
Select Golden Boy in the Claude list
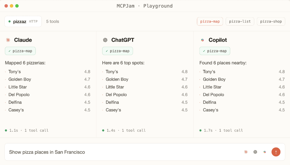coord(20,79)
